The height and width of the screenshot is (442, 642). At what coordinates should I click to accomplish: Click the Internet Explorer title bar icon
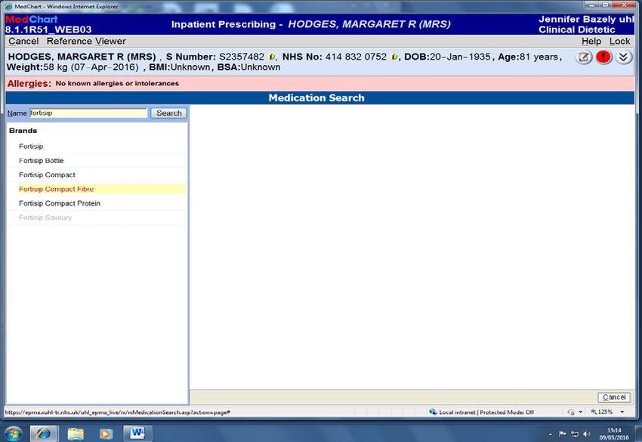(x=8, y=6)
